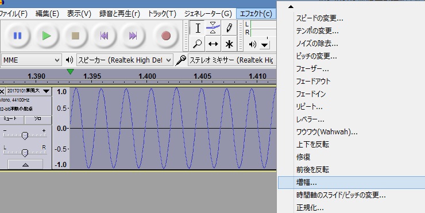Screen dimensions: 425x213
Task: Start playback with the green Play button
Action: (x=47, y=36)
